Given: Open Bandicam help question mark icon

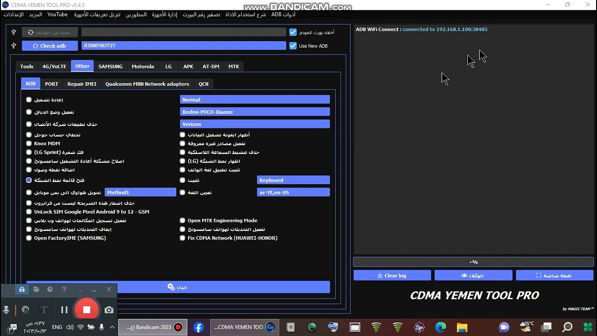Looking at the screenshot, I should [64, 289].
